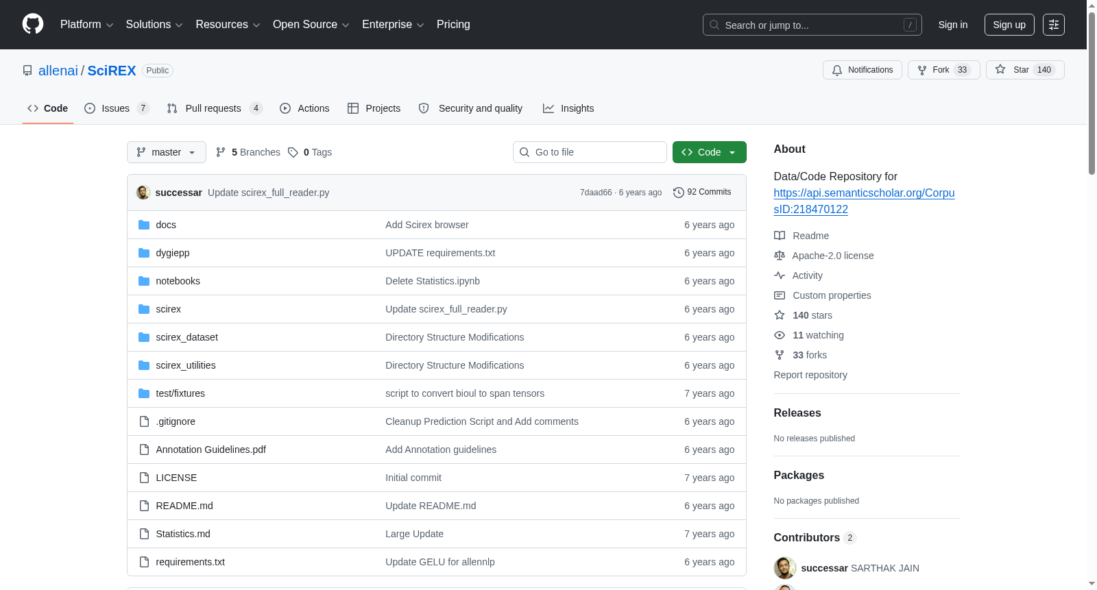This screenshot has width=1097, height=590.
Task: Click Report repository link
Action: point(810,375)
